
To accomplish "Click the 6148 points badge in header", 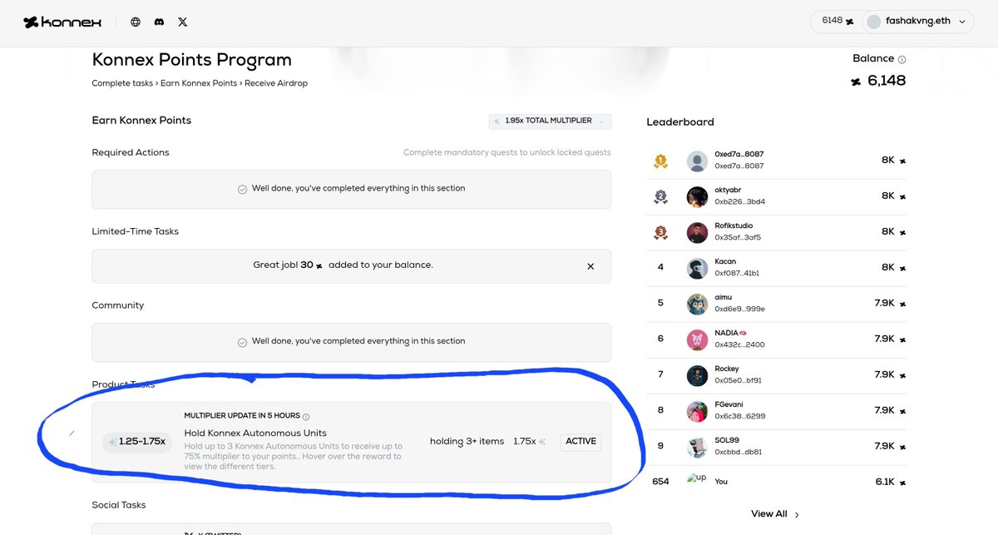I will 837,22.
